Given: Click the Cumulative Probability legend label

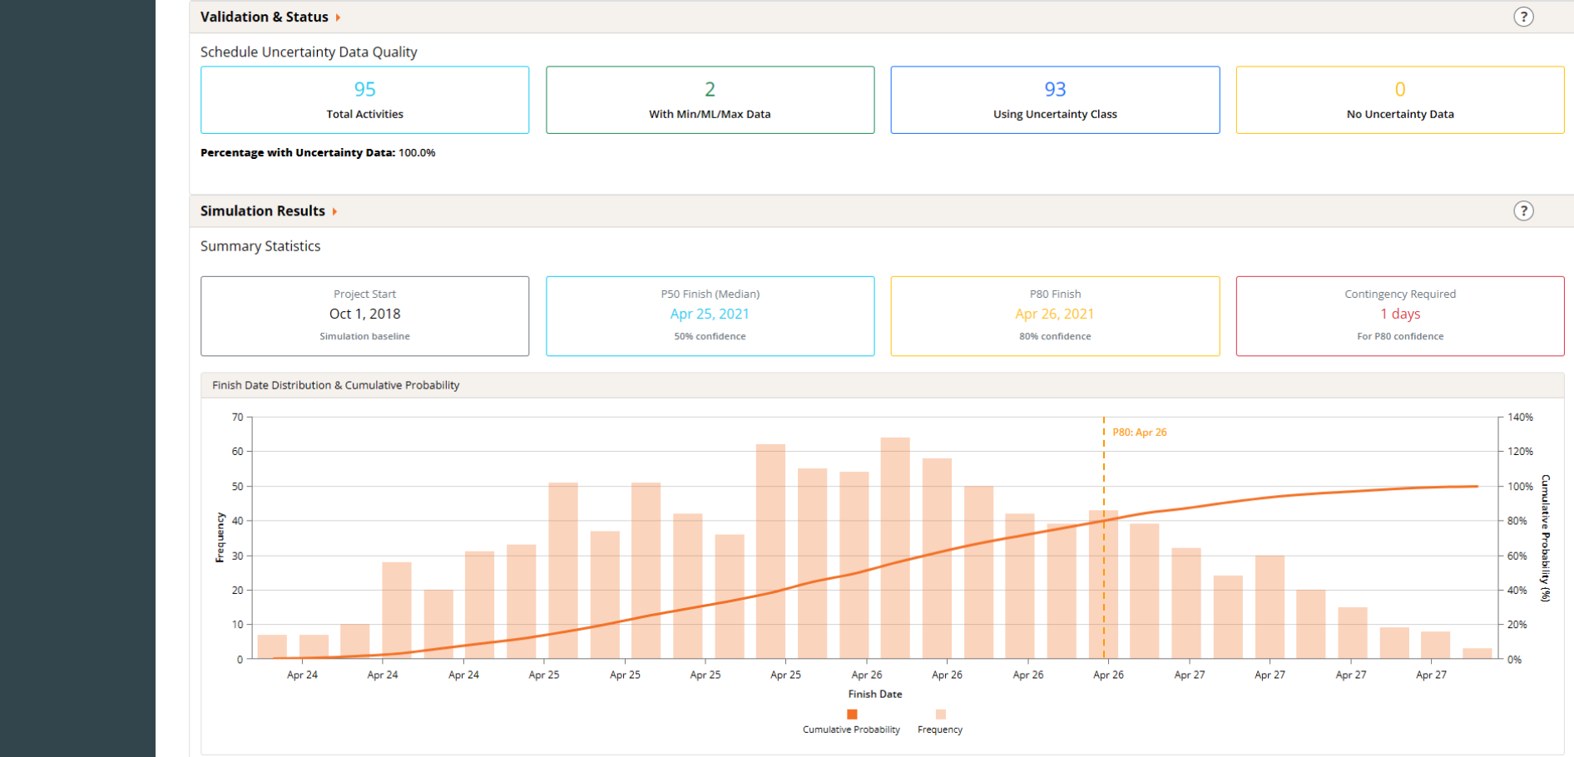Looking at the screenshot, I should point(851,730).
